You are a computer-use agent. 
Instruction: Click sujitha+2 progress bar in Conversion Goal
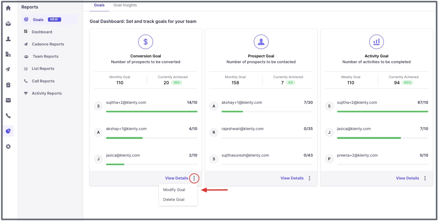[152, 111]
